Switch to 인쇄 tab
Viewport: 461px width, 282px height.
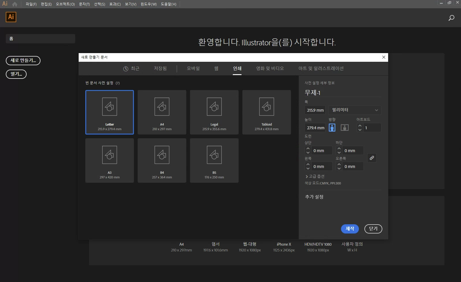click(x=237, y=68)
